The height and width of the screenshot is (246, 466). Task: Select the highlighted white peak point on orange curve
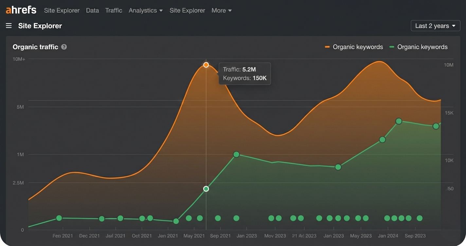(x=206, y=64)
